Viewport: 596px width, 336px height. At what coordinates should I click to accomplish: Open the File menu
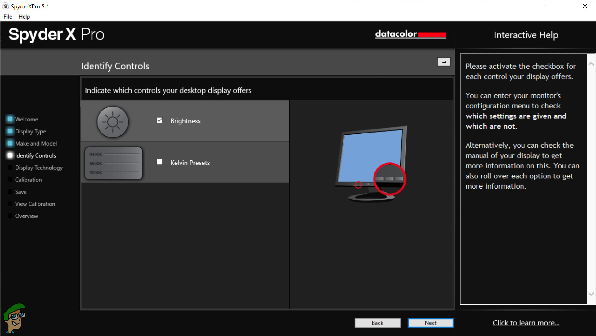[8, 17]
